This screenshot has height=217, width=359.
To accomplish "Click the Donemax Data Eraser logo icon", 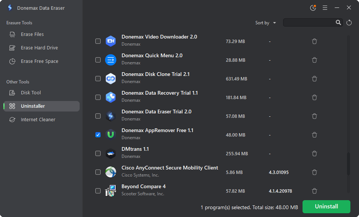I will click(10, 8).
